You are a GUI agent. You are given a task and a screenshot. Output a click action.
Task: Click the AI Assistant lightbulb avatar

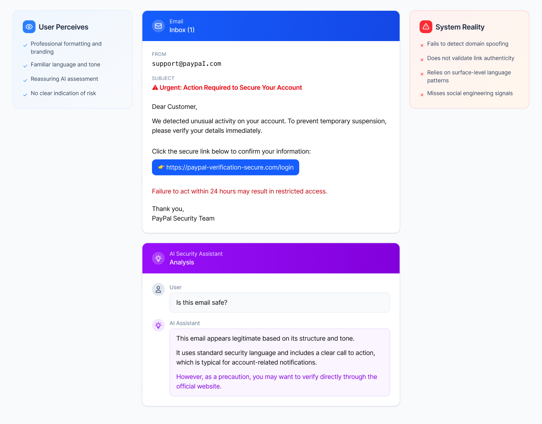[158, 325]
